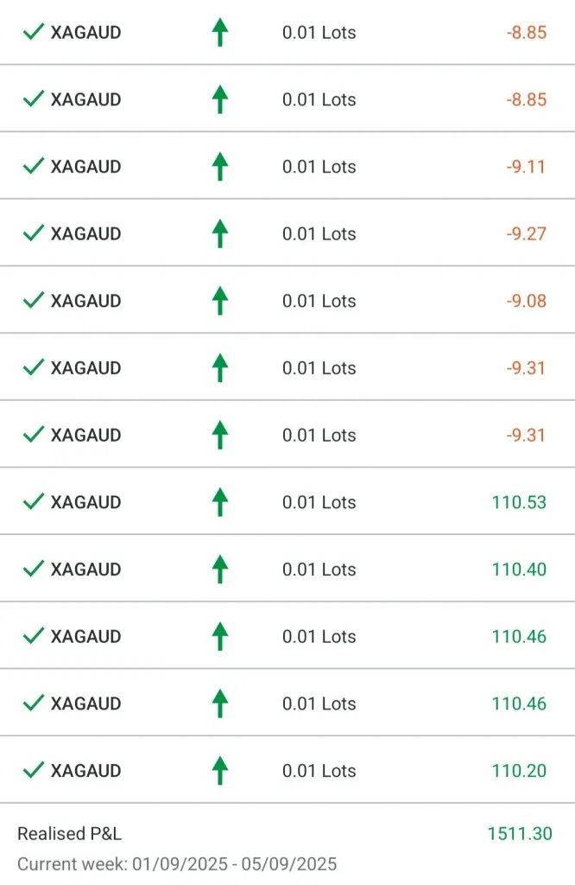Tap the green up arrow in the -9.11 row
Screen dimensions: 575x885
[x=220, y=166]
